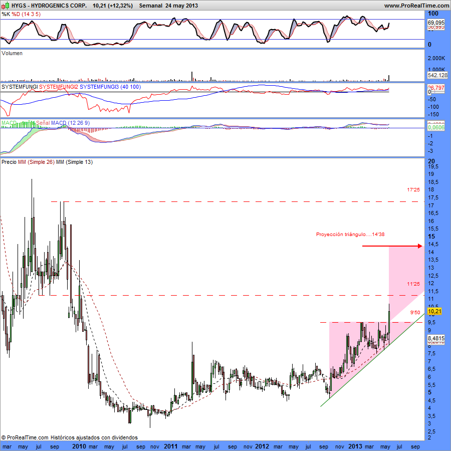451x451 pixels.
Task: Click the price change 10,21 (+12,32%)
Action: [x=113, y=6]
